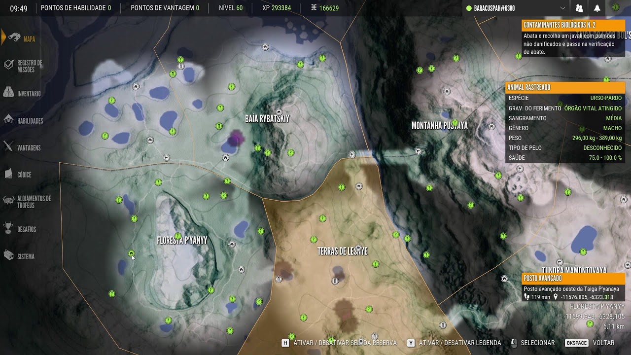Viewport: 631px width, 355px height.
Task: Click the Nível 60 indicator
Action: [231, 8]
